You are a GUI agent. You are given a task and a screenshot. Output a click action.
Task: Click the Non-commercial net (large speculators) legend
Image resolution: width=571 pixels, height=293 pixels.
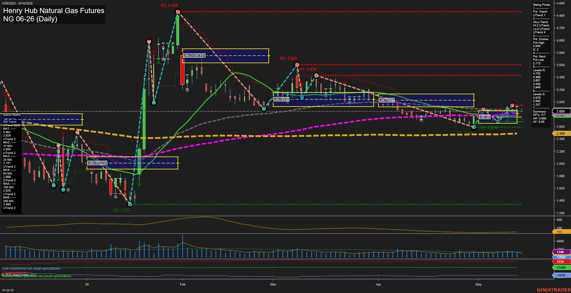point(31,269)
